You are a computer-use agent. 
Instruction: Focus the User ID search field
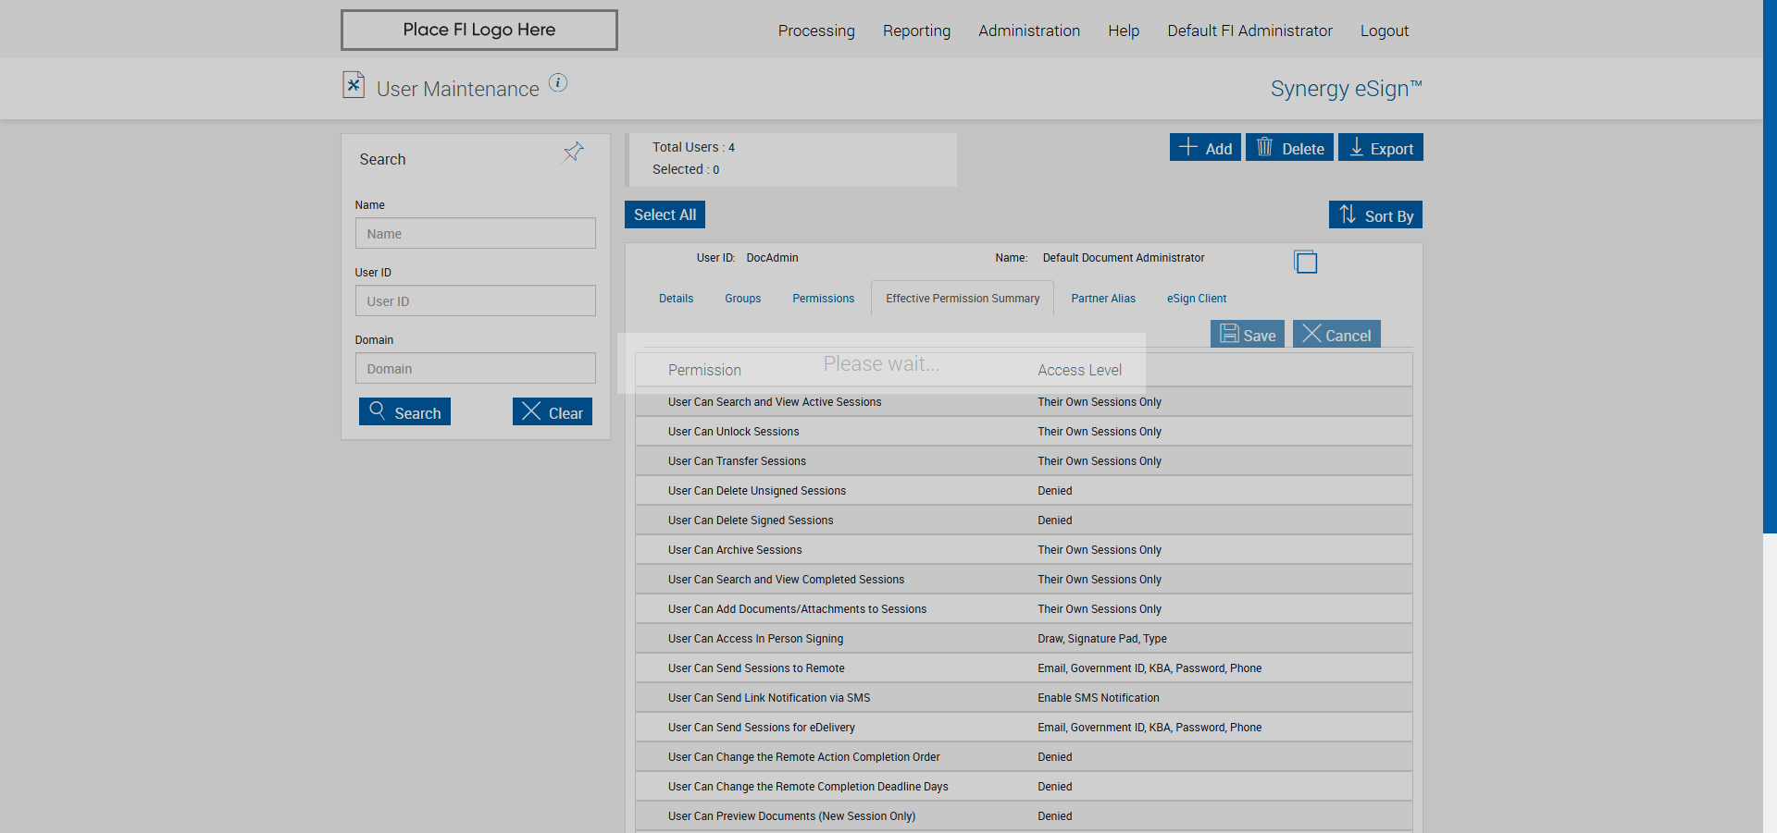[476, 300]
